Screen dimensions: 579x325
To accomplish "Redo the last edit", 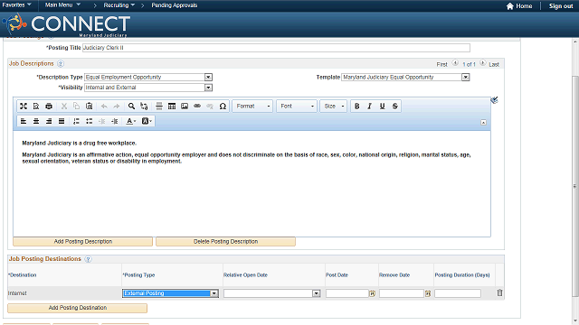I will (117, 107).
